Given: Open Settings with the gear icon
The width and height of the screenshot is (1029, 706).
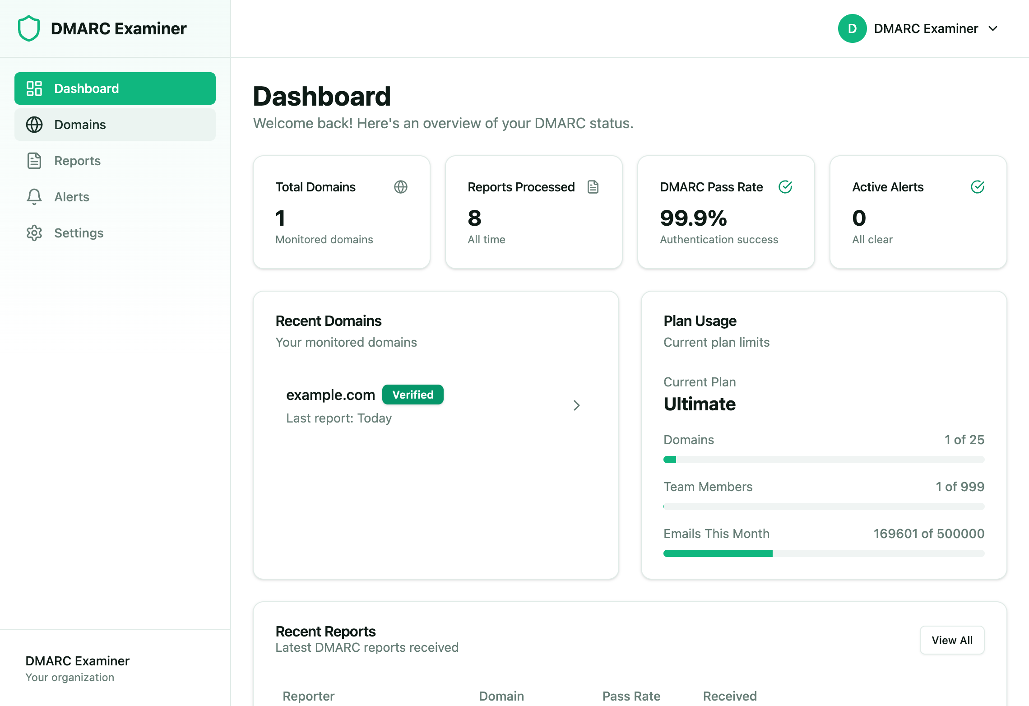Looking at the screenshot, I should click(34, 233).
